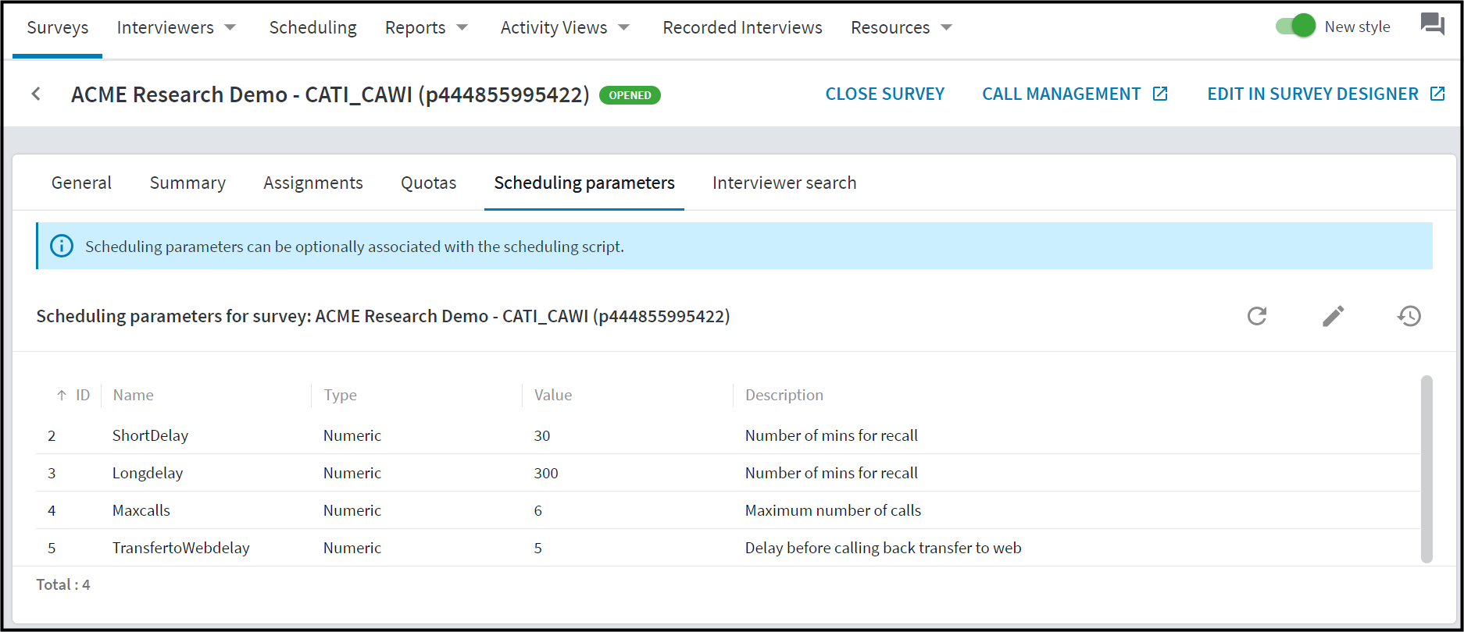This screenshot has width=1464, height=632.
Task: Click the value 6 for Maxcalls
Action: tap(538, 510)
